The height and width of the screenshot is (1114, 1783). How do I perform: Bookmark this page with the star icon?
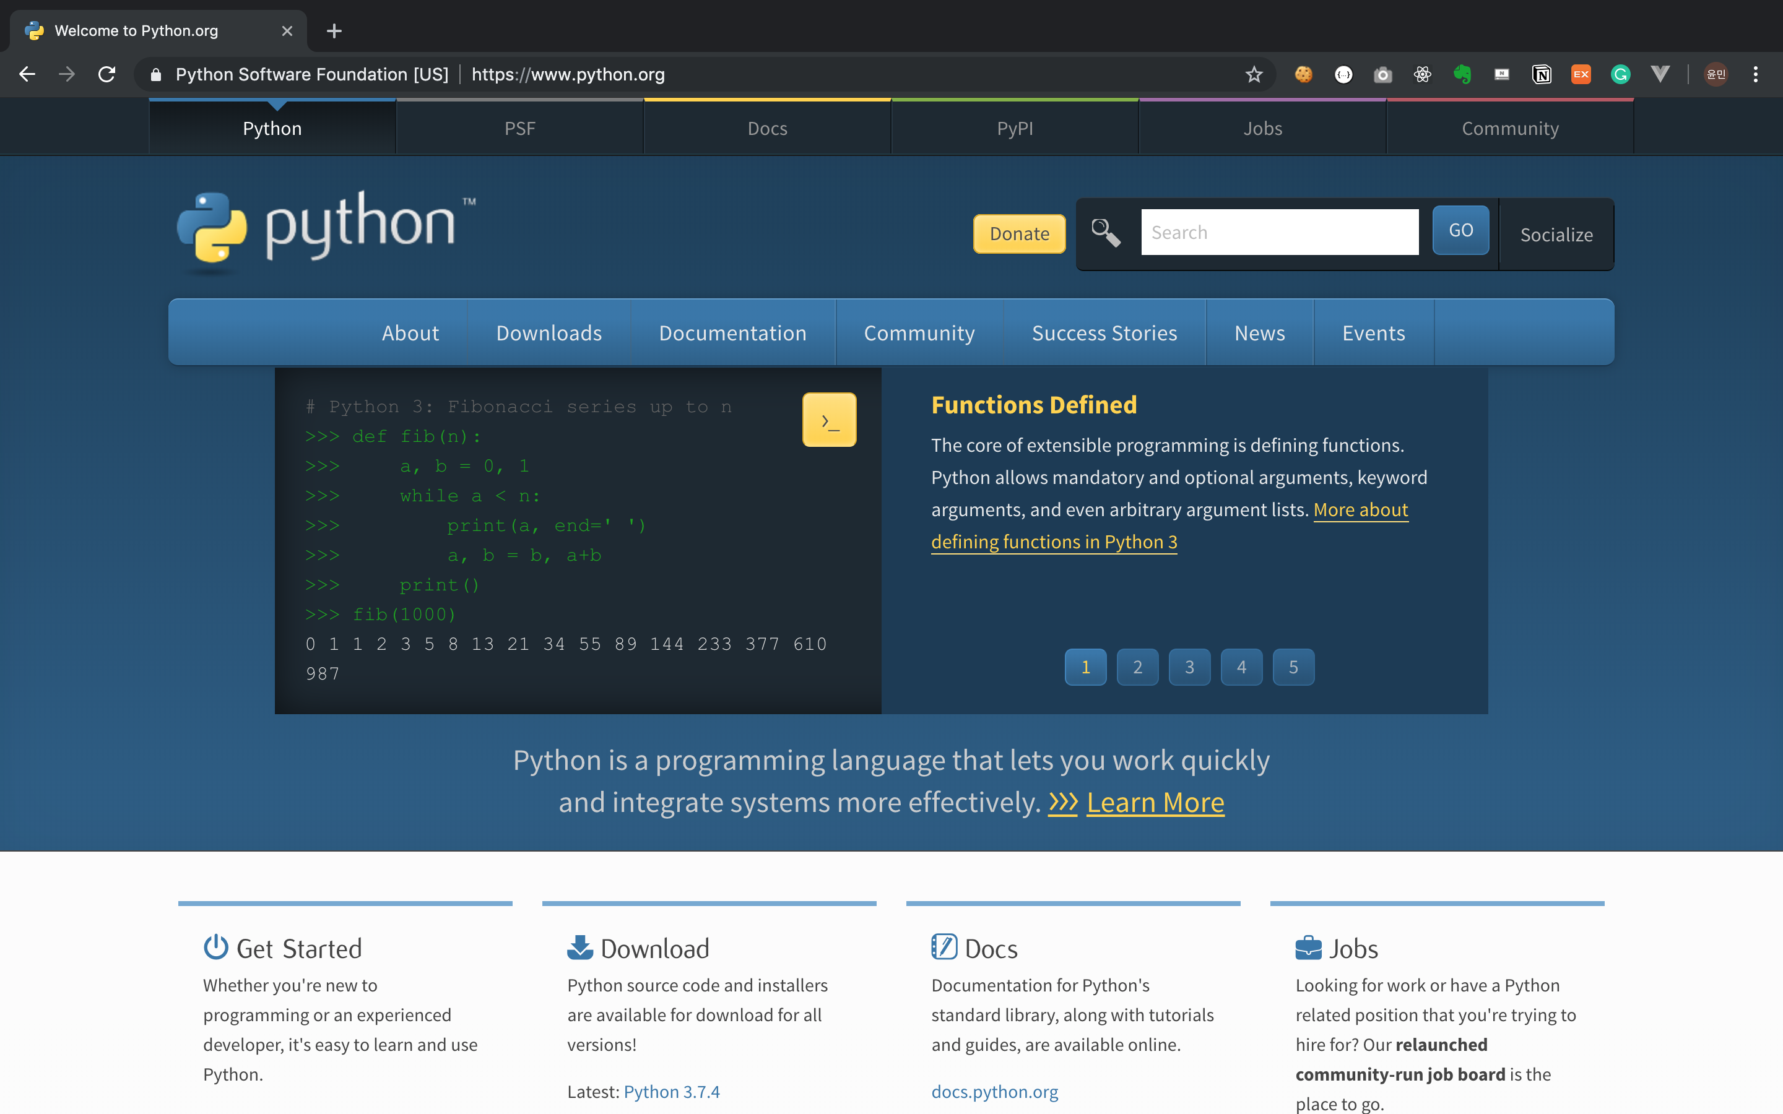(1254, 74)
